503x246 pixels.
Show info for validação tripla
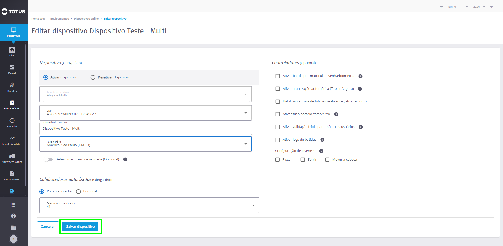coord(361,127)
